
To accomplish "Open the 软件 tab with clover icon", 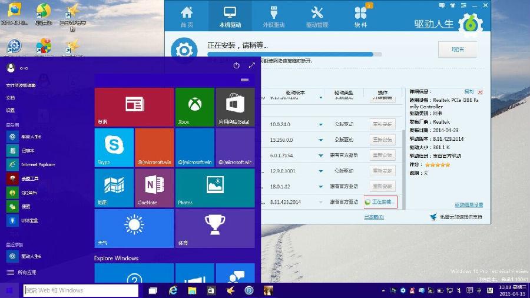I will coord(360,16).
